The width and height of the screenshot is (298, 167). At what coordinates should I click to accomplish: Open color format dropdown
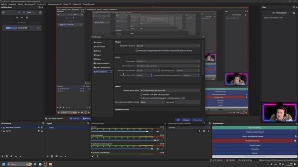tap(168, 66)
